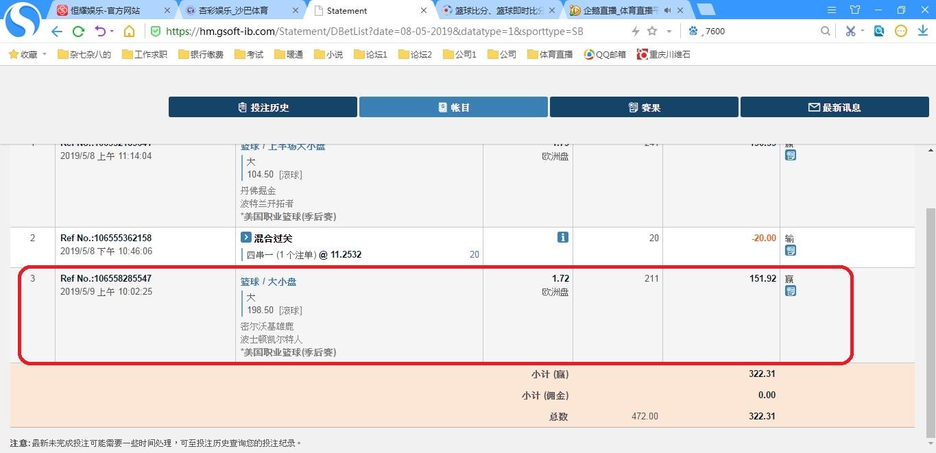The image size is (936, 453).
Task: Click the green security shield icon
Action: coord(156,32)
